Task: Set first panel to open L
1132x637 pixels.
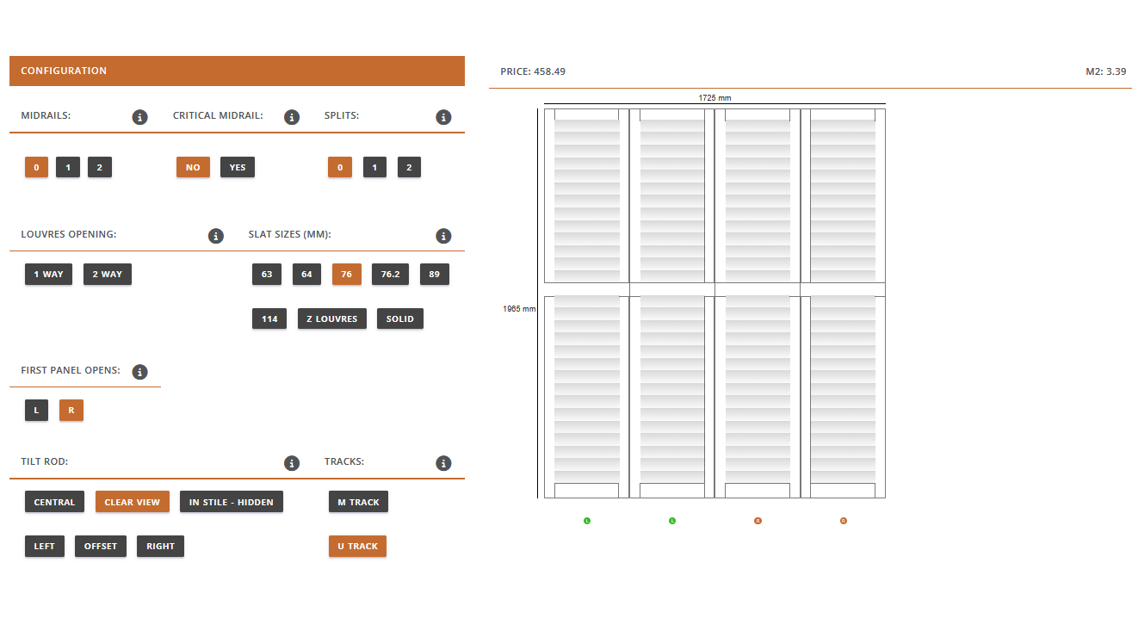Action: [x=36, y=411]
